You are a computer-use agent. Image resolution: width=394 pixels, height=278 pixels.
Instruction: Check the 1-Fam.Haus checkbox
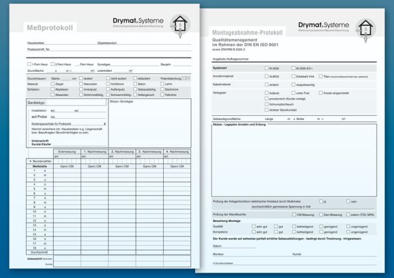point(29,64)
